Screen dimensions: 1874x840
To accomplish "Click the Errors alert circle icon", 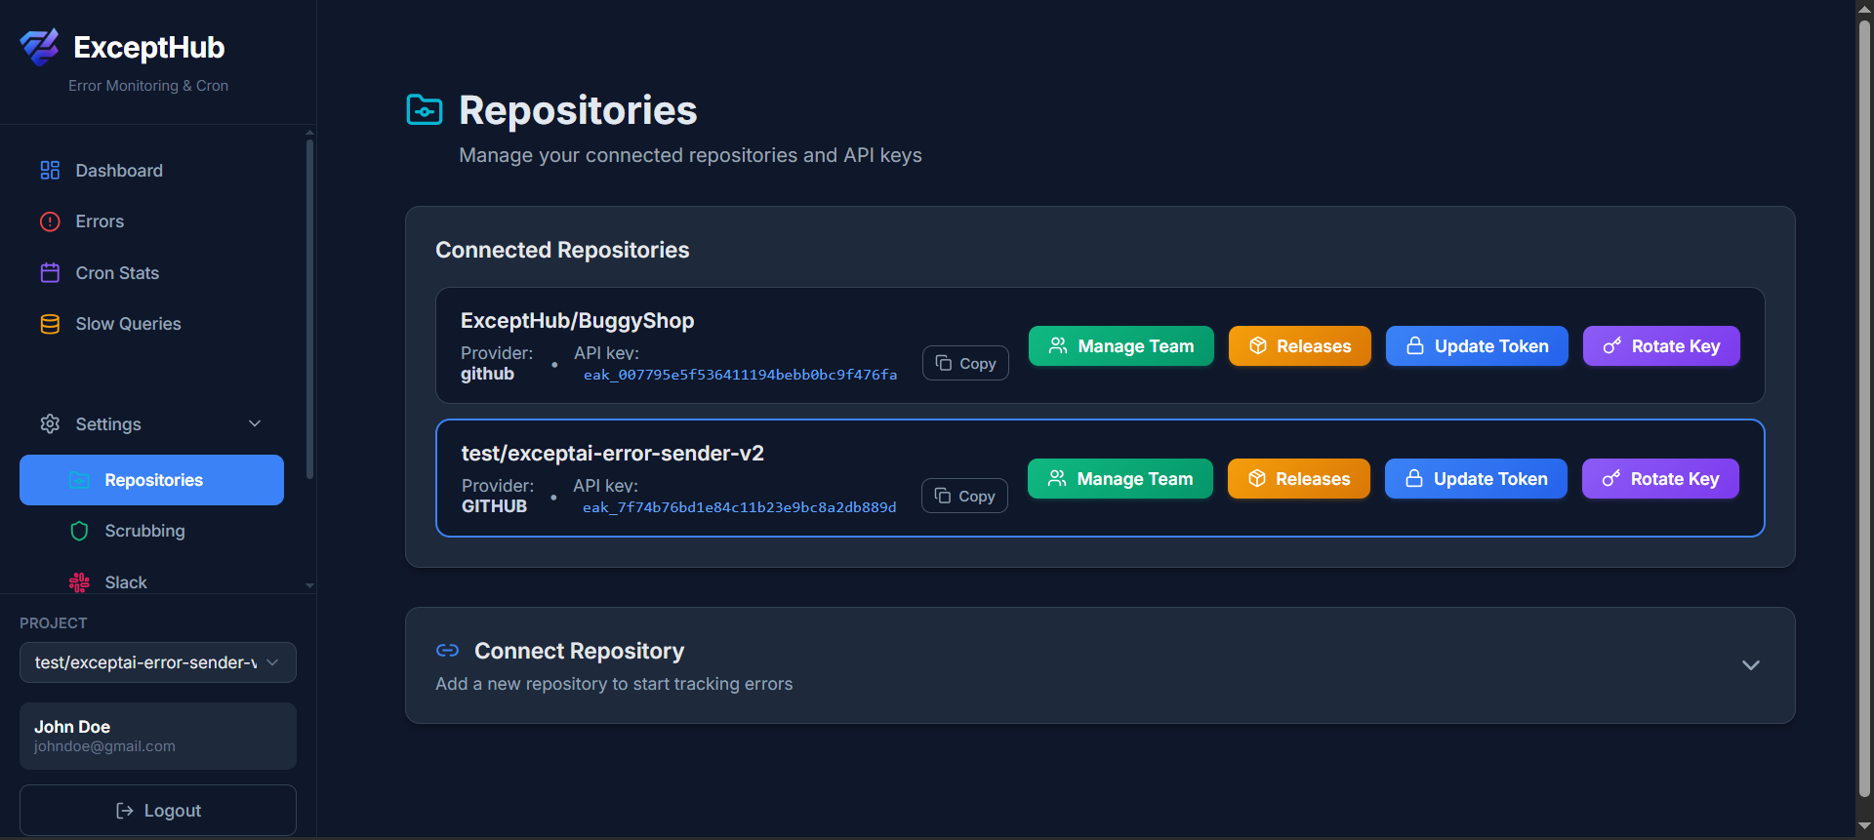I will coord(50,221).
